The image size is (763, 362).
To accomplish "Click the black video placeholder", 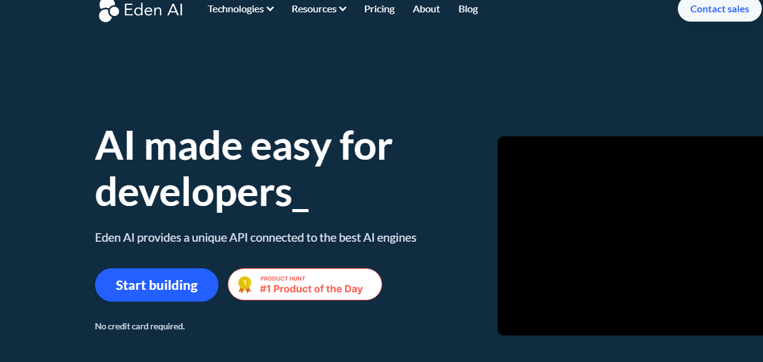I will pyautogui.click(x=630, y=236).
